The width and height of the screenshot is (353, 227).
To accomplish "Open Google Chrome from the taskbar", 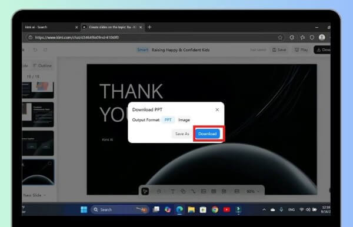I will [215, 210].
